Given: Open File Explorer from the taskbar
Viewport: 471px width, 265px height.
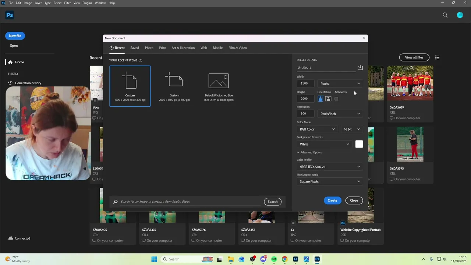Looking at the screenshot, I should pyautogui.click(x=230, y=259).
